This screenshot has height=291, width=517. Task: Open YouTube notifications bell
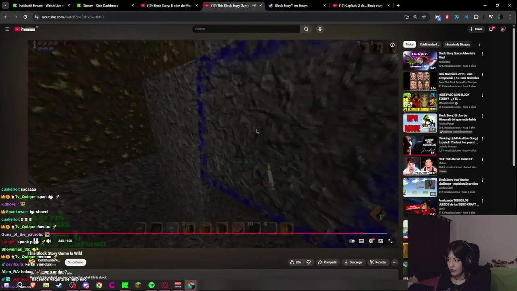(x=491, y=29)
